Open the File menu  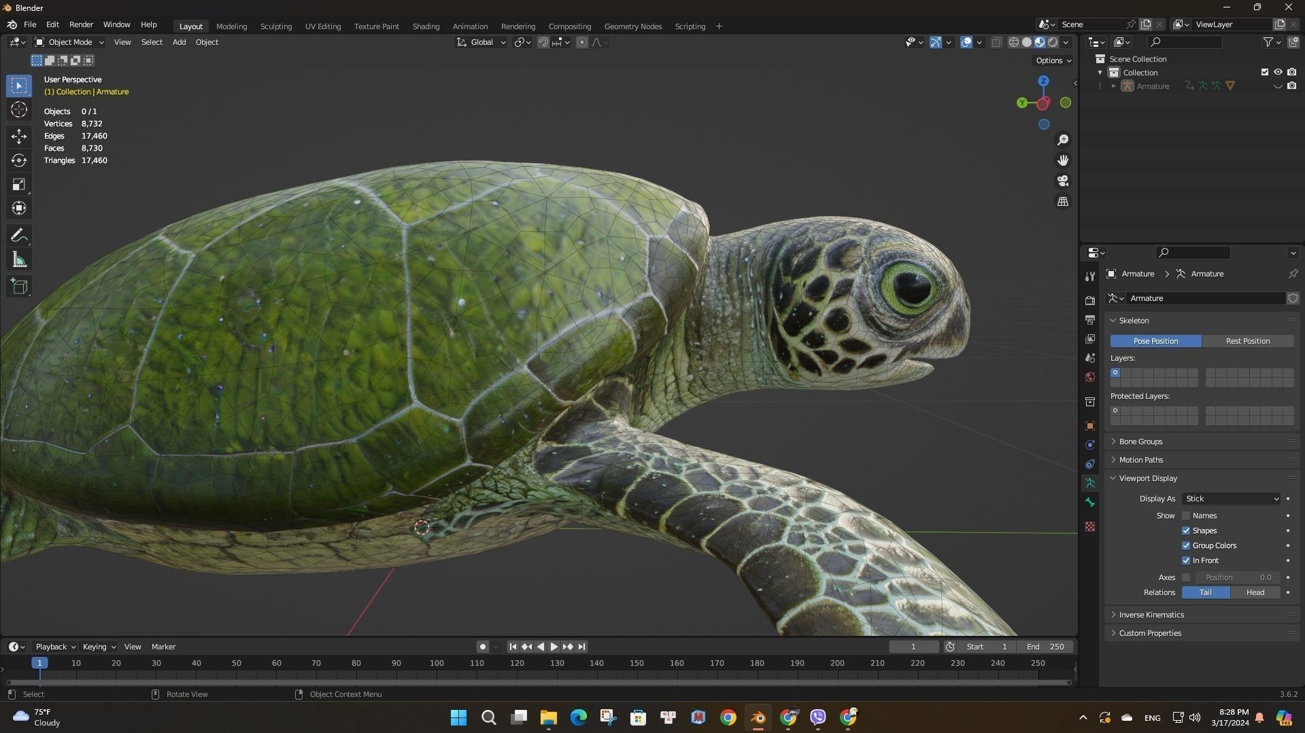[x=30, y=24]
